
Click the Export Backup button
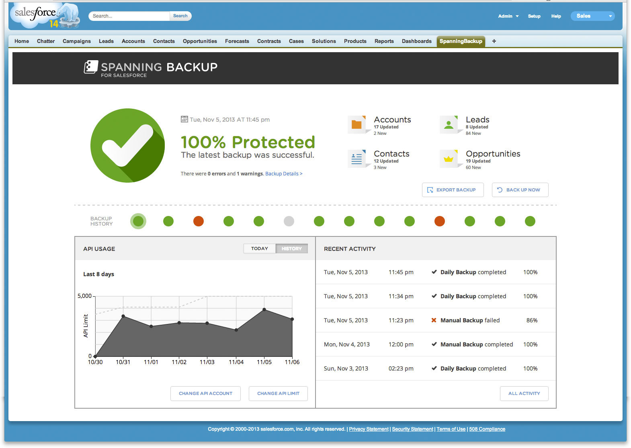tap(453, 190)
